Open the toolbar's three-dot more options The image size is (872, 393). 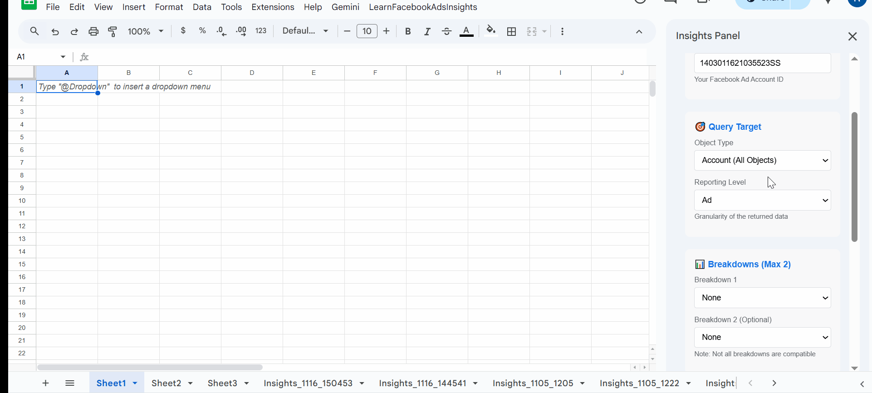[x=563, y=31]
